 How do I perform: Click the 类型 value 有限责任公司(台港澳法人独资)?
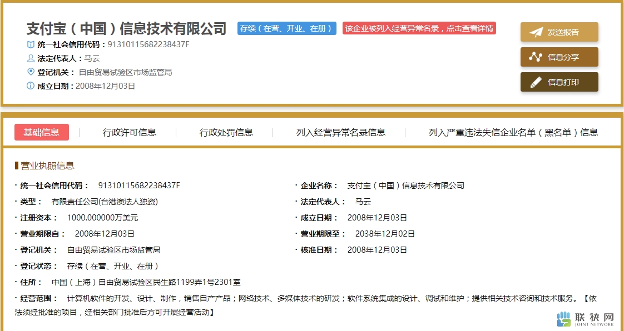click(x=105, y=202)
